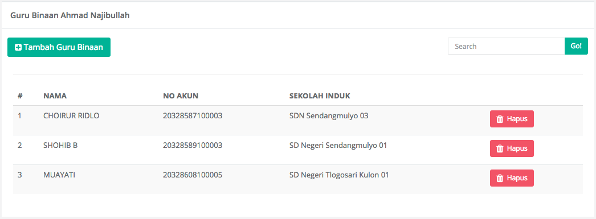Click SD Negeri Tlogosari Kulon 01 cell
The height and width of the screenshot is (219, 596).
[x=339, y=175]
